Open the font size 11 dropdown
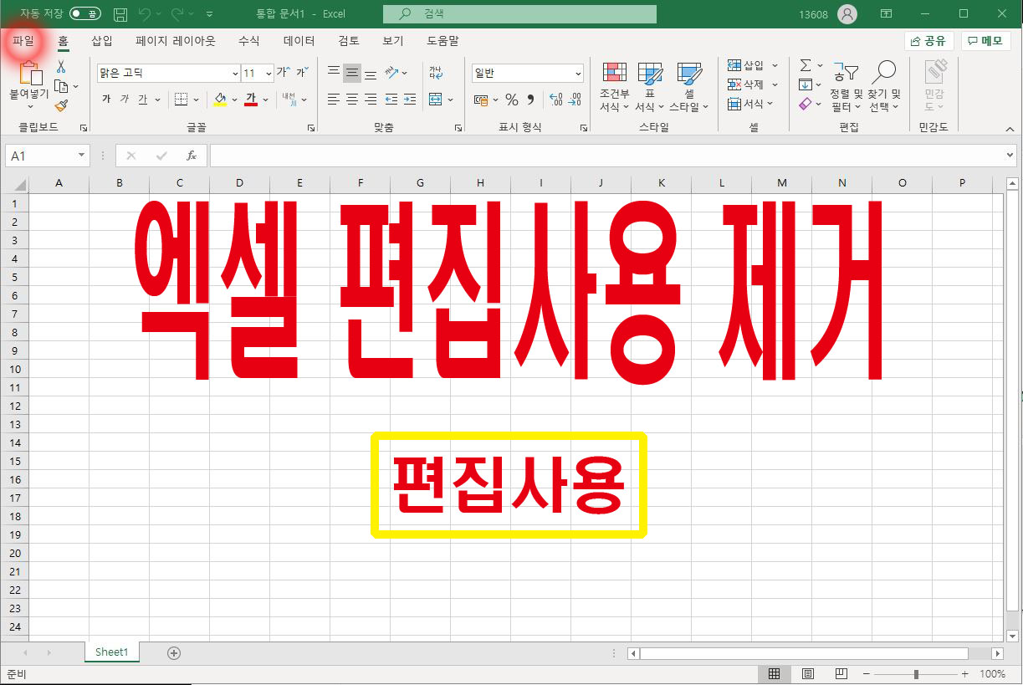 tap(269, 73)
